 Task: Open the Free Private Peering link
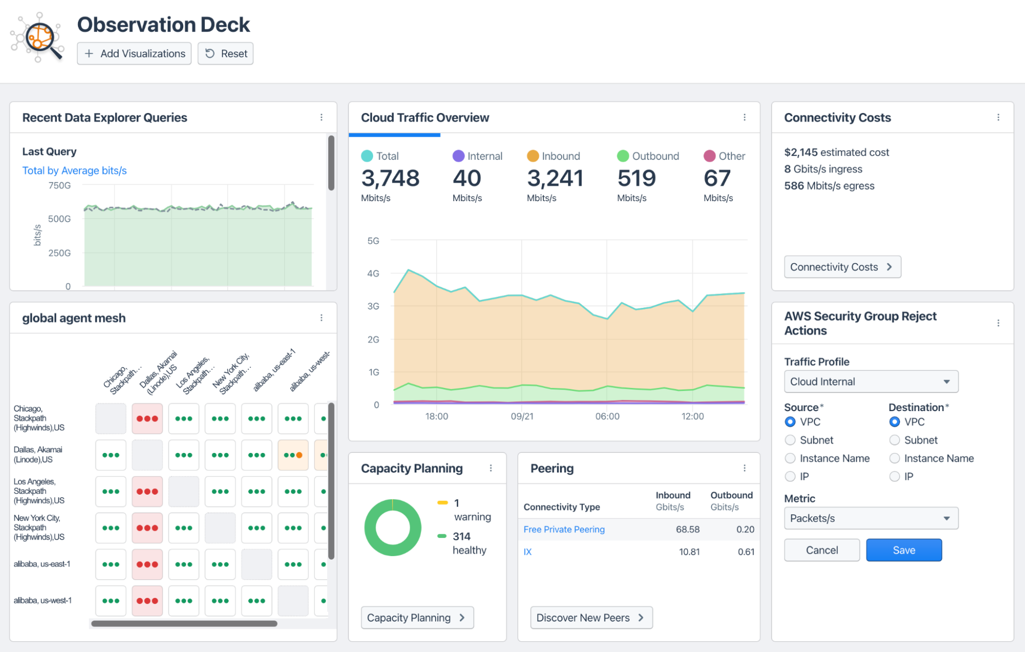click(x=564, y=529)
